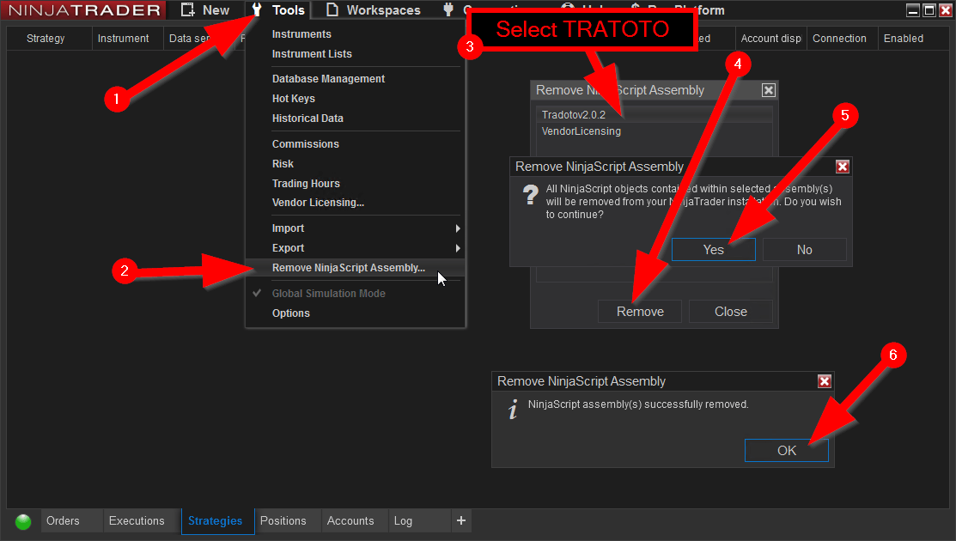Click OK on the success dialog

tap(786, 450)
